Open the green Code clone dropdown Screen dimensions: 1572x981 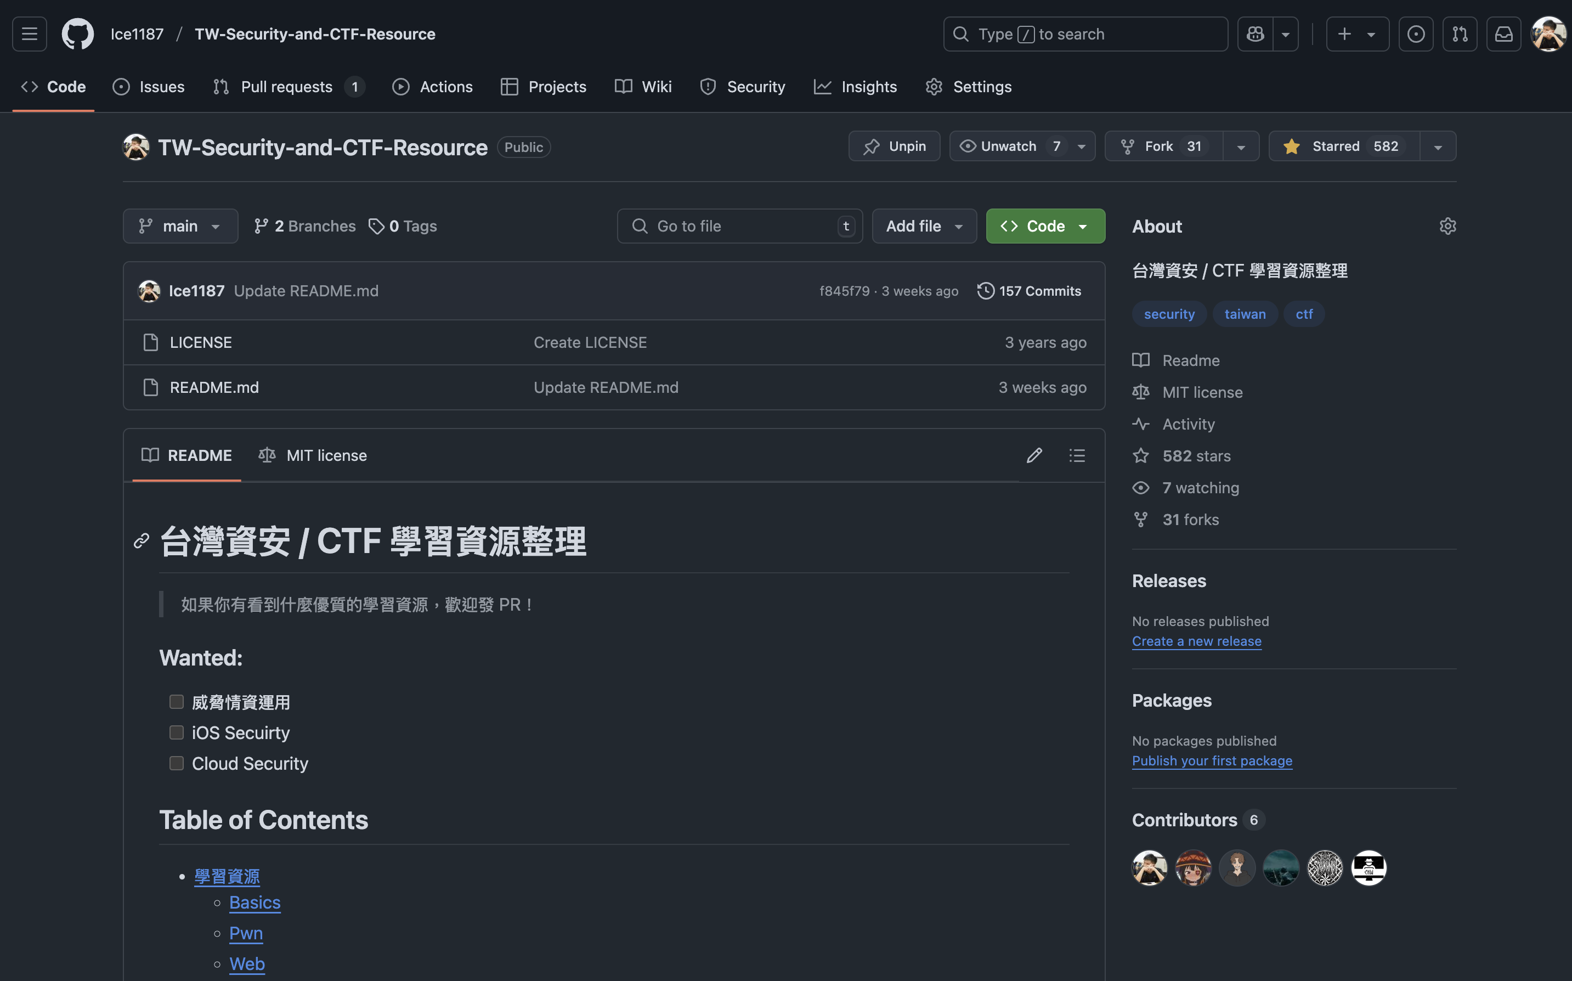pyautogui.click(x=1045, y=226)
